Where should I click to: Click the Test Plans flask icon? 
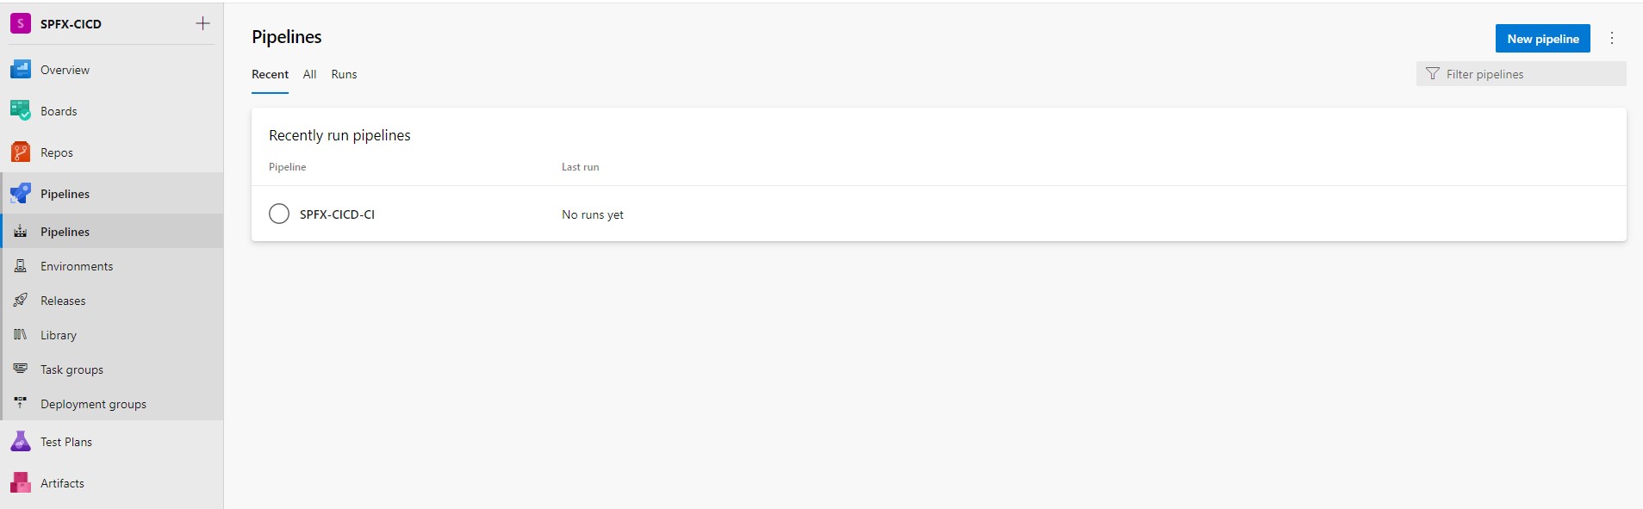[21, 442]
